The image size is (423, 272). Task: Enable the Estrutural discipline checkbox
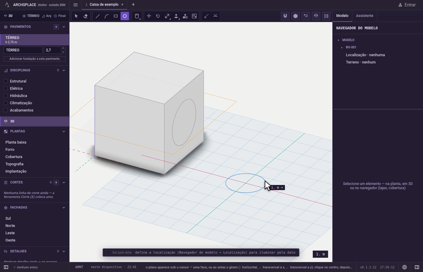click(x=5, y=81)
